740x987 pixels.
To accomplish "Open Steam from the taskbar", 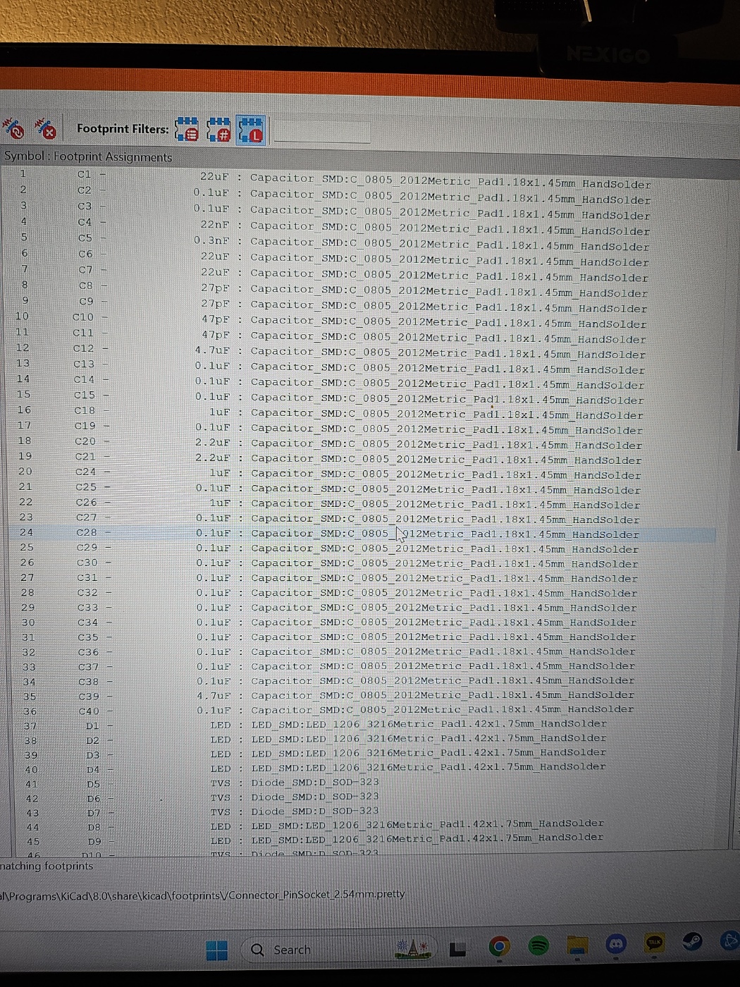I will pyautogui.click(x=692, y=941).
